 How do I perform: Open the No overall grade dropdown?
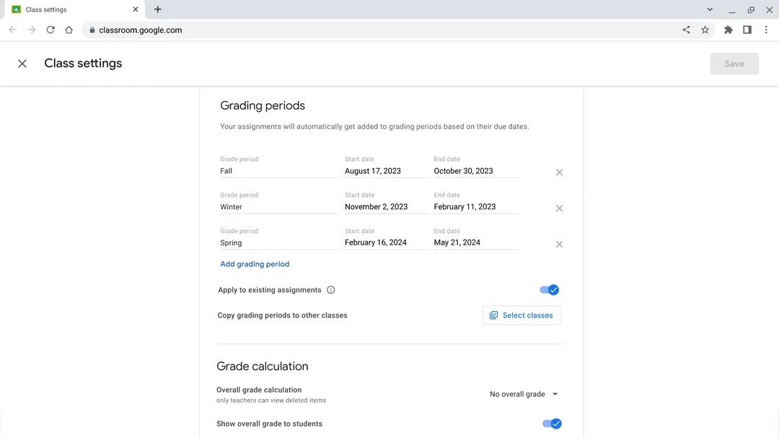click(x=524, y=394)
